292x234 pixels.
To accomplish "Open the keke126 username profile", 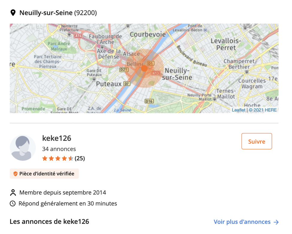I will (57, 138).
